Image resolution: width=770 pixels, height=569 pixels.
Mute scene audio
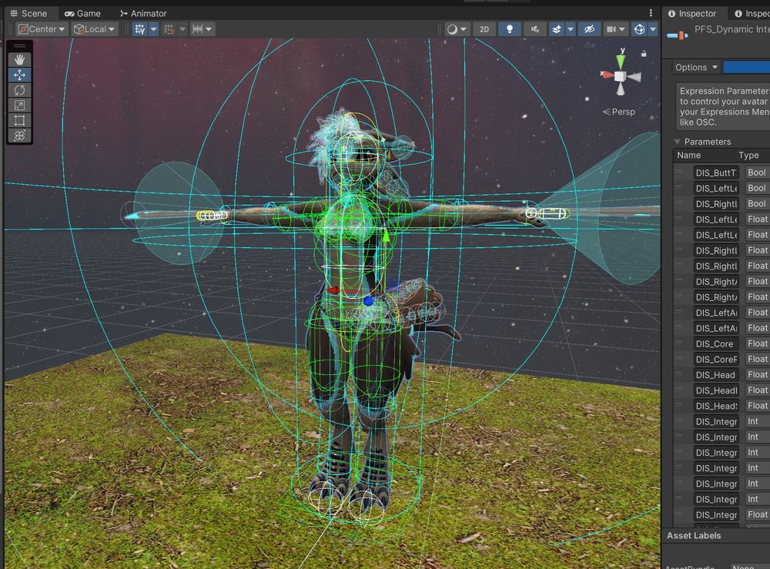535,29
